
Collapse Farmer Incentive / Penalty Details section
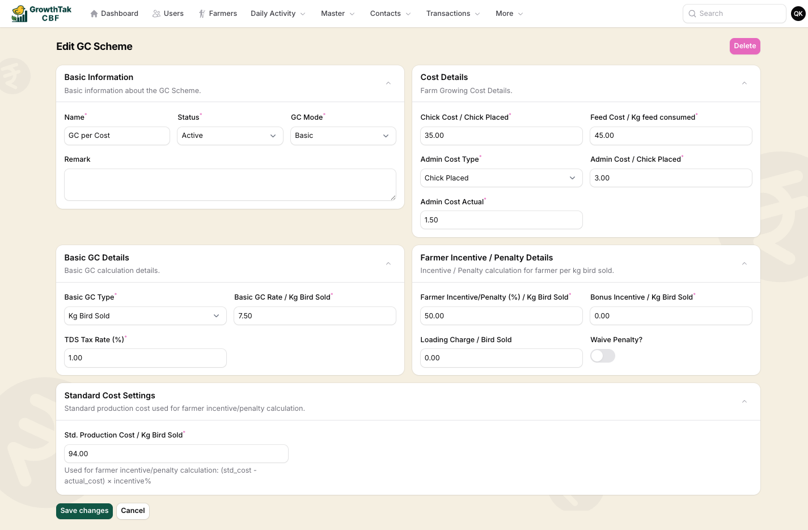click(744, 264)
